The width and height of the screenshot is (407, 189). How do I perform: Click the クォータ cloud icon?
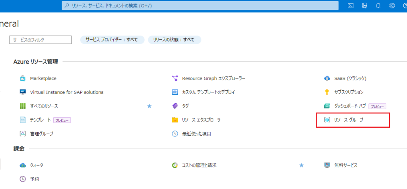pyautogui.click(x=23, y=165)
